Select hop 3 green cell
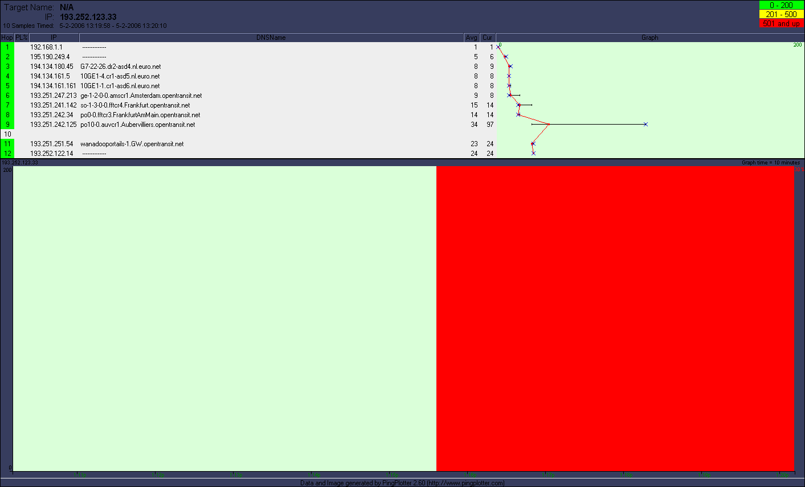The image size is (805, 487). pos(7,67)
